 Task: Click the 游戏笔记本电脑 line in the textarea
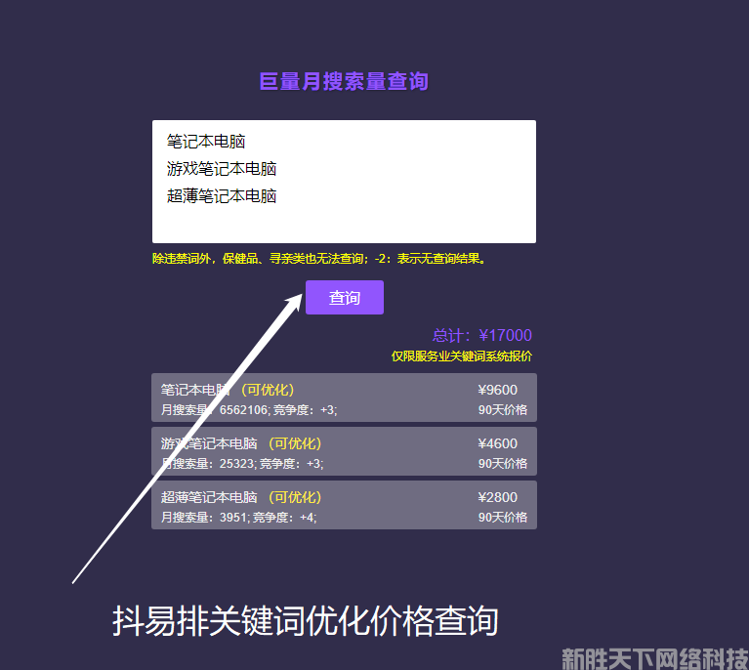222,169
